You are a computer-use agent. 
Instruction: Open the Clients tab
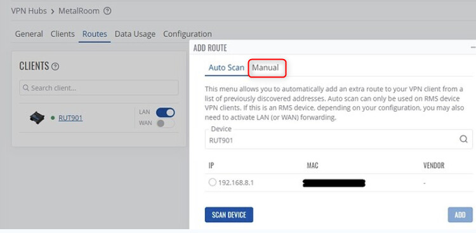click(x=63, y=34)
